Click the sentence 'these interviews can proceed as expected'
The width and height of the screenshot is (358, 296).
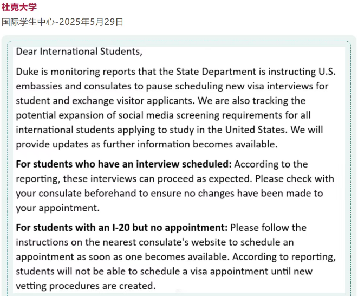(x=158, y=179)
